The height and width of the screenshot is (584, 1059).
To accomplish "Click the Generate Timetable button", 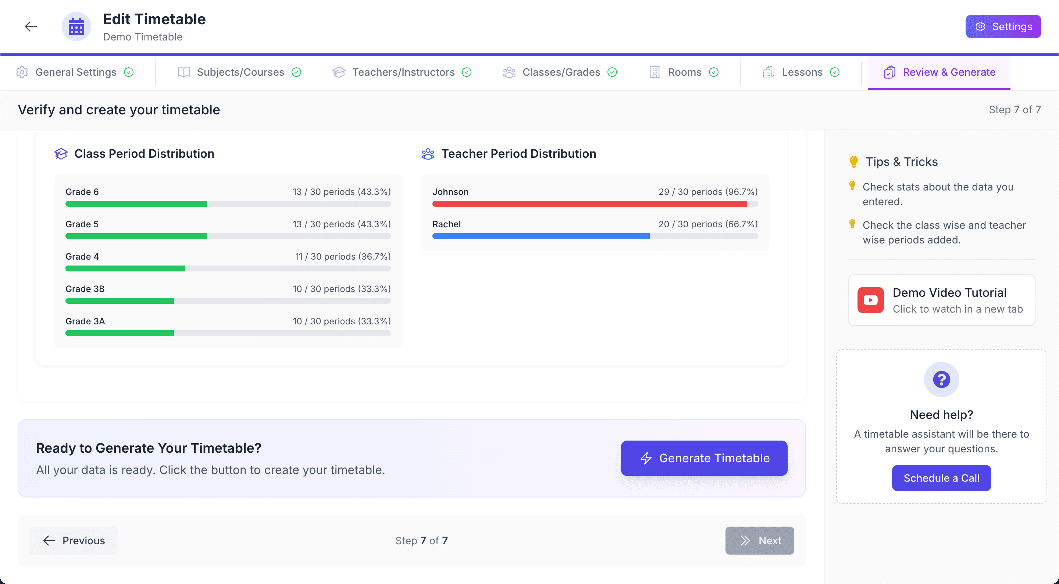I will pos(704,458).
